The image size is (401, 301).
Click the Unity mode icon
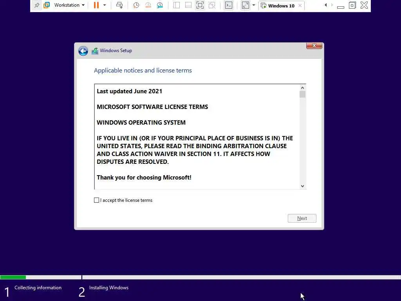click(x=212, y=5)
